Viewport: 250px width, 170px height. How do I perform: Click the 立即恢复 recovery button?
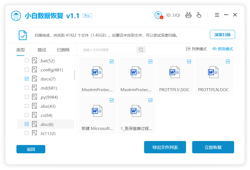click(x=213, y=147)
